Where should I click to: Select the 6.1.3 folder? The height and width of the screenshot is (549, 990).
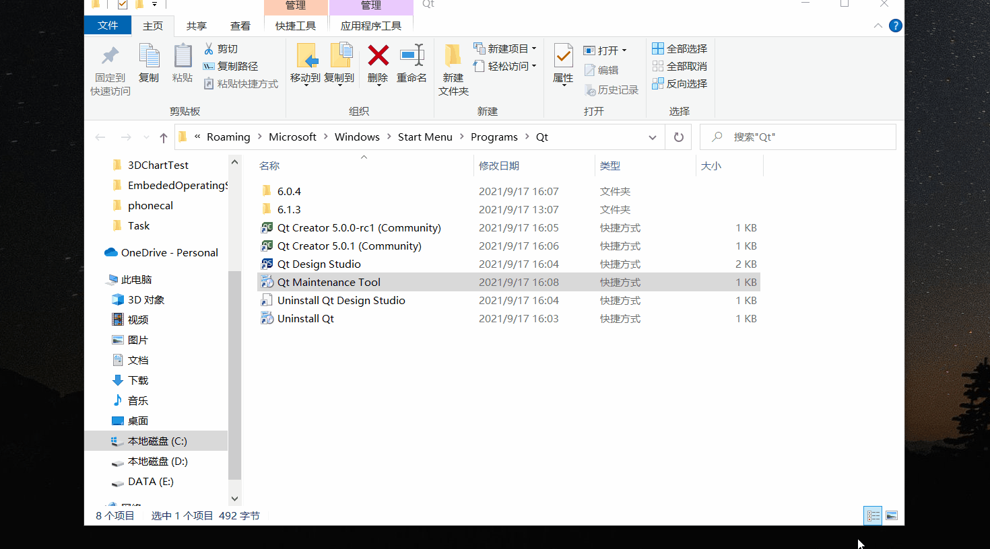pyautogui.click(x=281, y=209)
